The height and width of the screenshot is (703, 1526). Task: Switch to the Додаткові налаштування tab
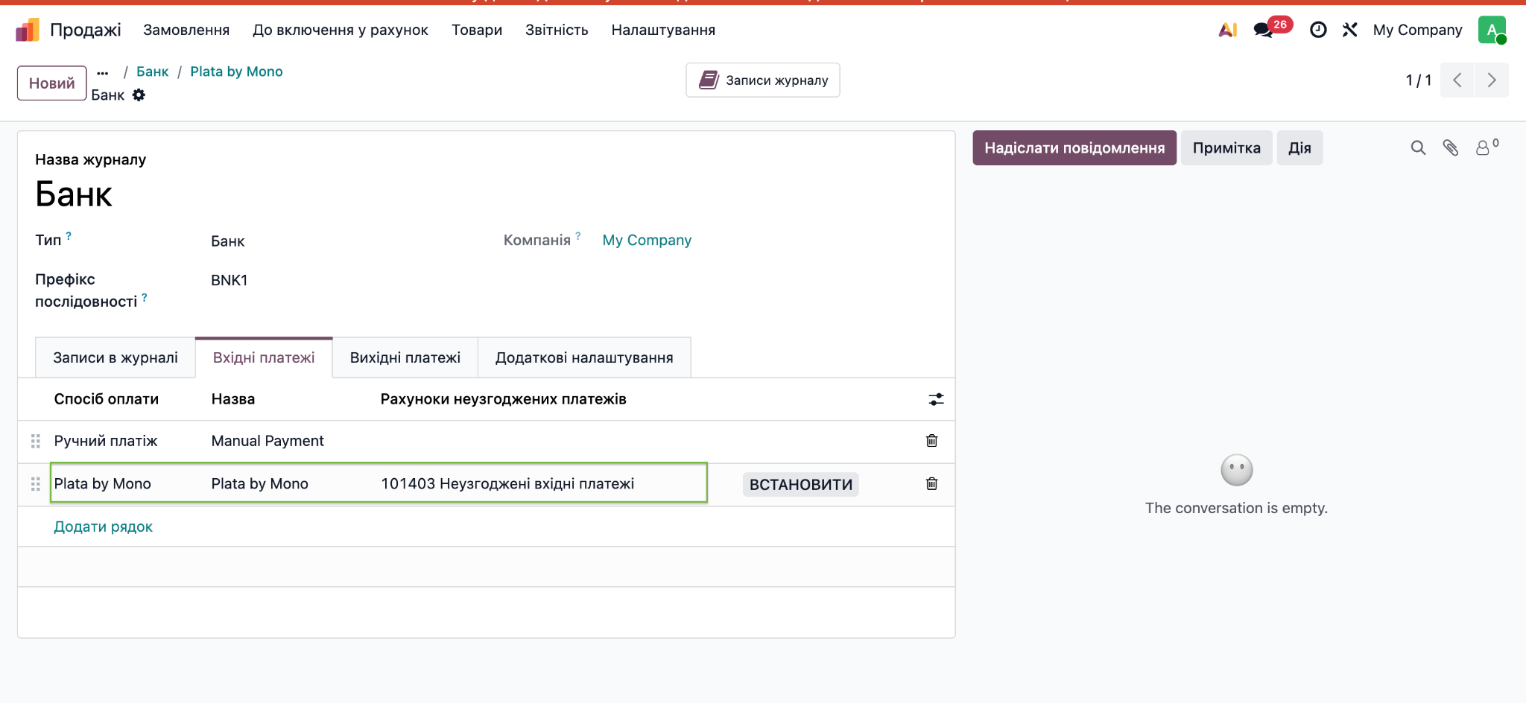click(584, 357)
